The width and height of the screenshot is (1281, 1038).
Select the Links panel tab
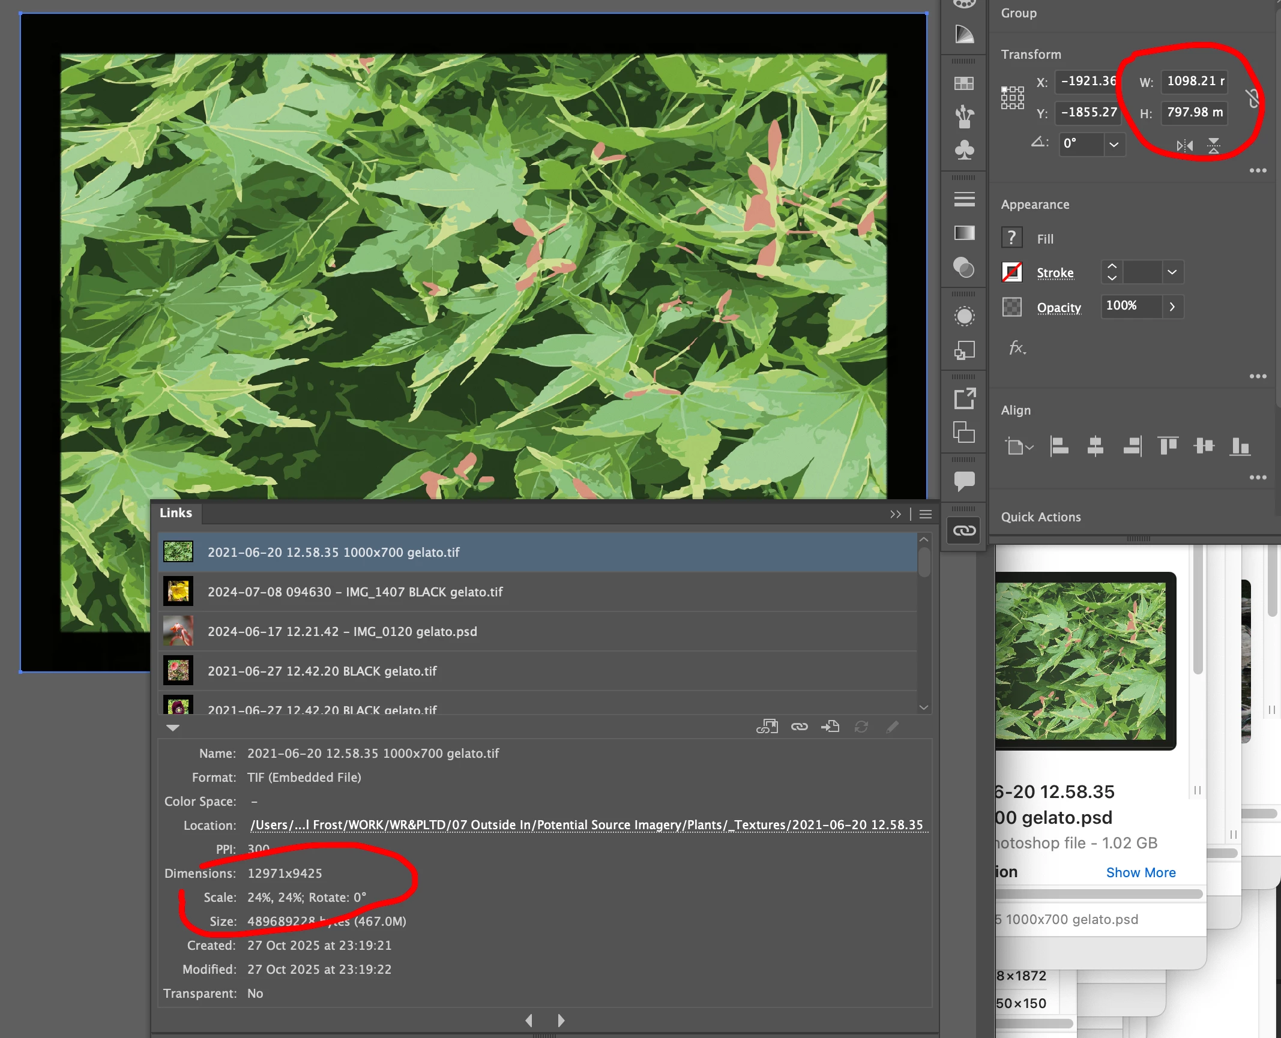point(176,513)
